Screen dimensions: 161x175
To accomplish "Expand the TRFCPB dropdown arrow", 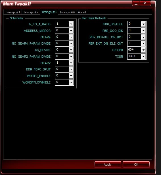I will (x=143, y=50).
